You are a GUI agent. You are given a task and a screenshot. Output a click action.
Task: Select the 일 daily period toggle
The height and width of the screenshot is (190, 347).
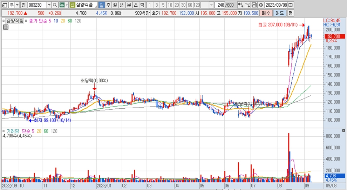pos(101,5)
